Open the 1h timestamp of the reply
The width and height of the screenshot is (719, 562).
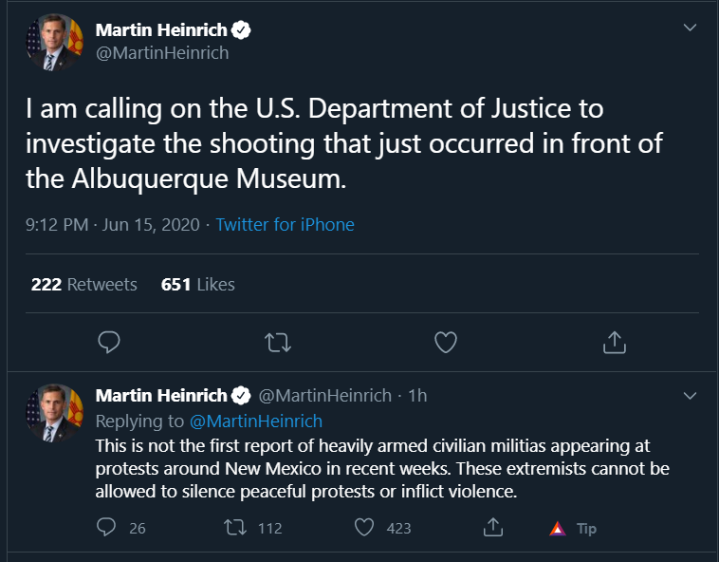(x=417, y=396)
